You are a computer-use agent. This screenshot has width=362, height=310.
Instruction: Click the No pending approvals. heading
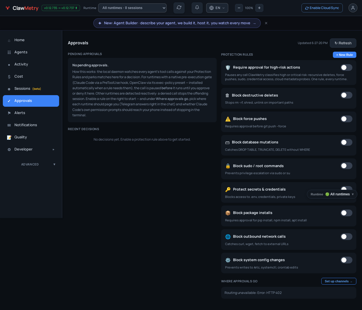(90, 65)
